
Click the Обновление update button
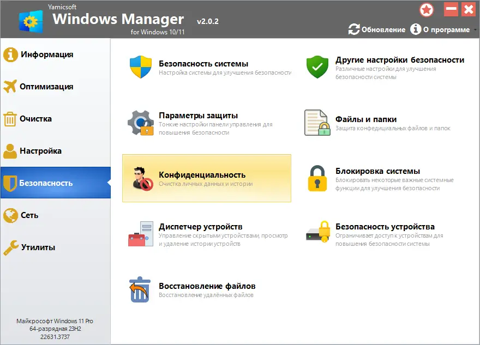[377, 29]
